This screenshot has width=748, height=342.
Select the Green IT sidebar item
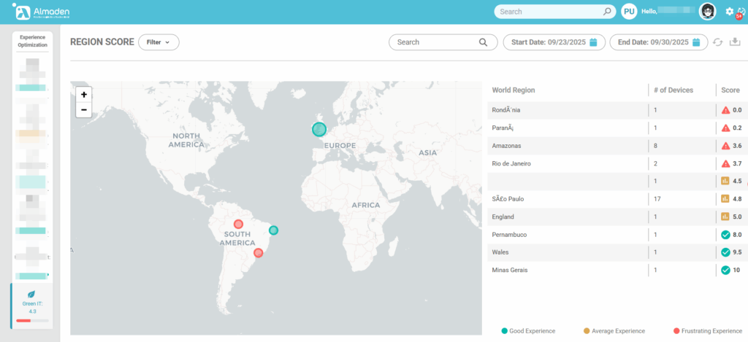[32, 306]
